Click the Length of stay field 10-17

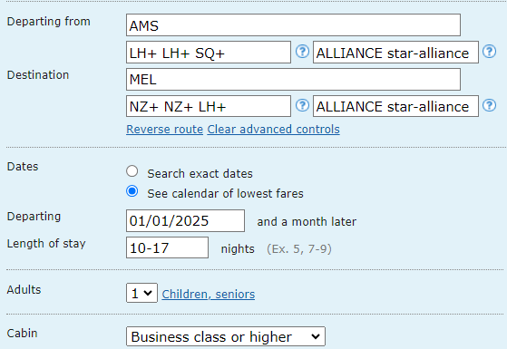pyautogui.click(x=167, y=247)
